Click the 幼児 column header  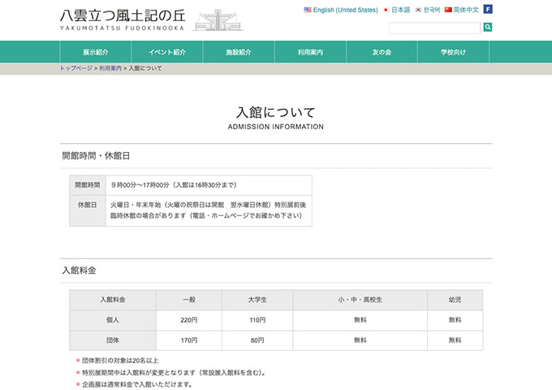[455, 300]
